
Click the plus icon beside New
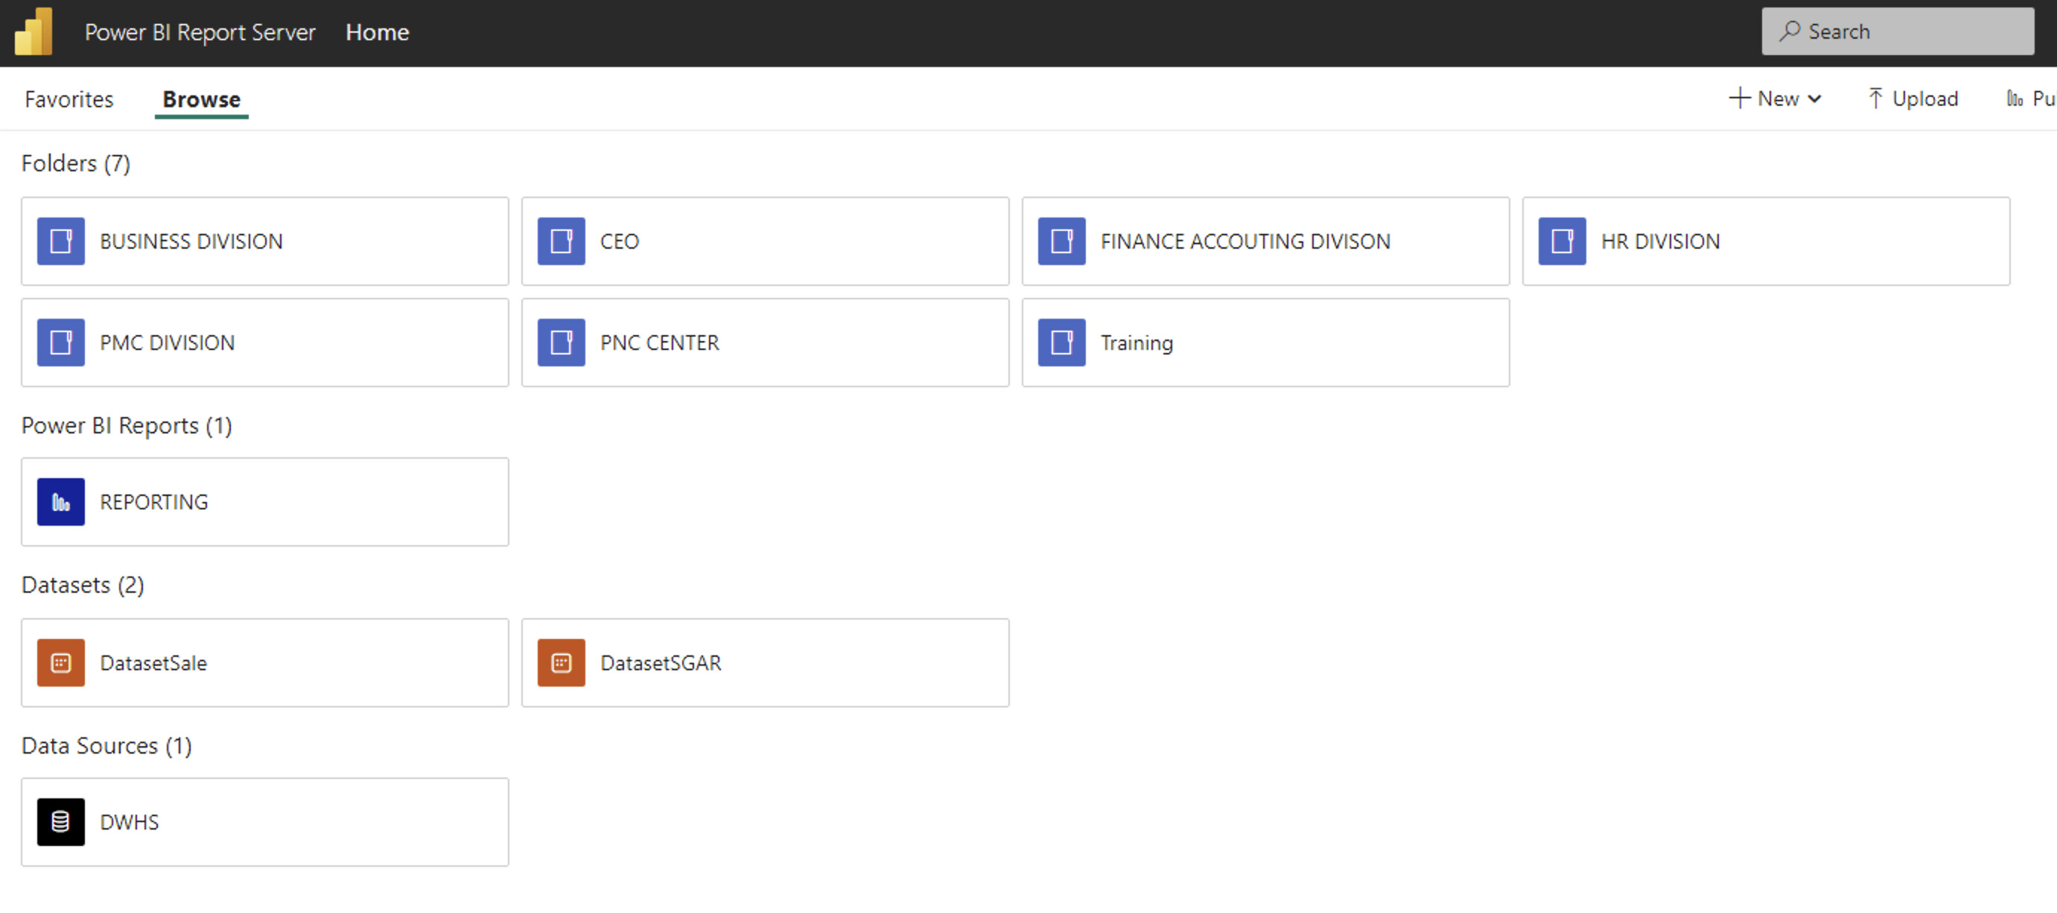(x=1739, y=98)
